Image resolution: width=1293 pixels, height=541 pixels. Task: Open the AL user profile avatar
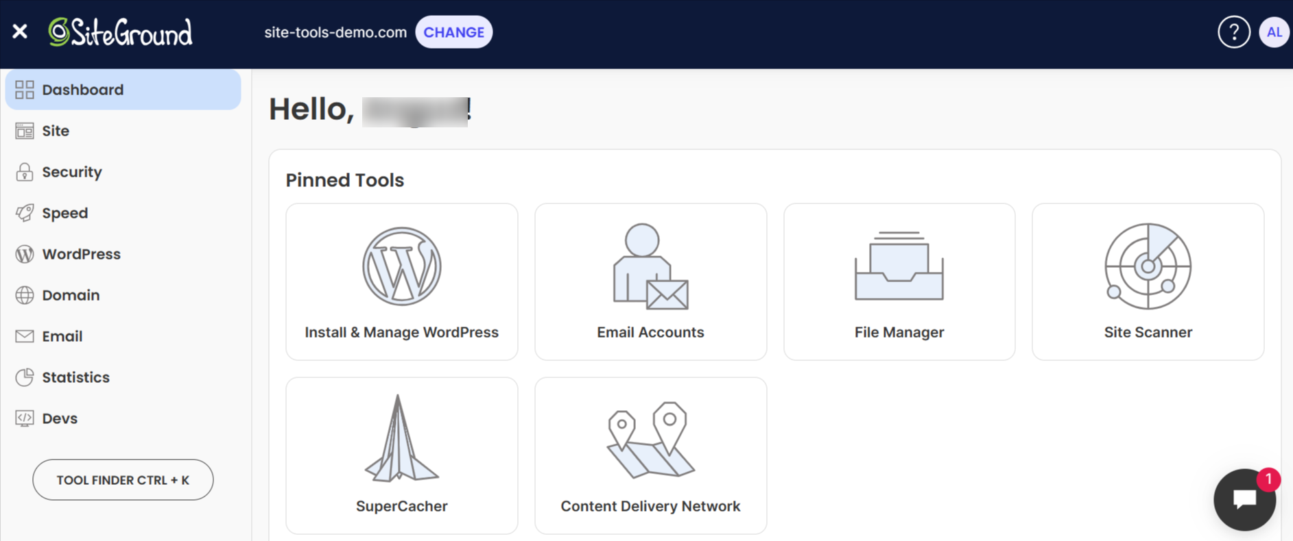point(1274,32)
